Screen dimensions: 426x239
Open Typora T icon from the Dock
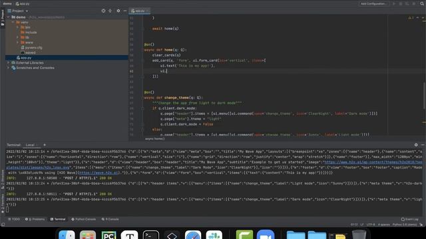(x=130, y=235)
